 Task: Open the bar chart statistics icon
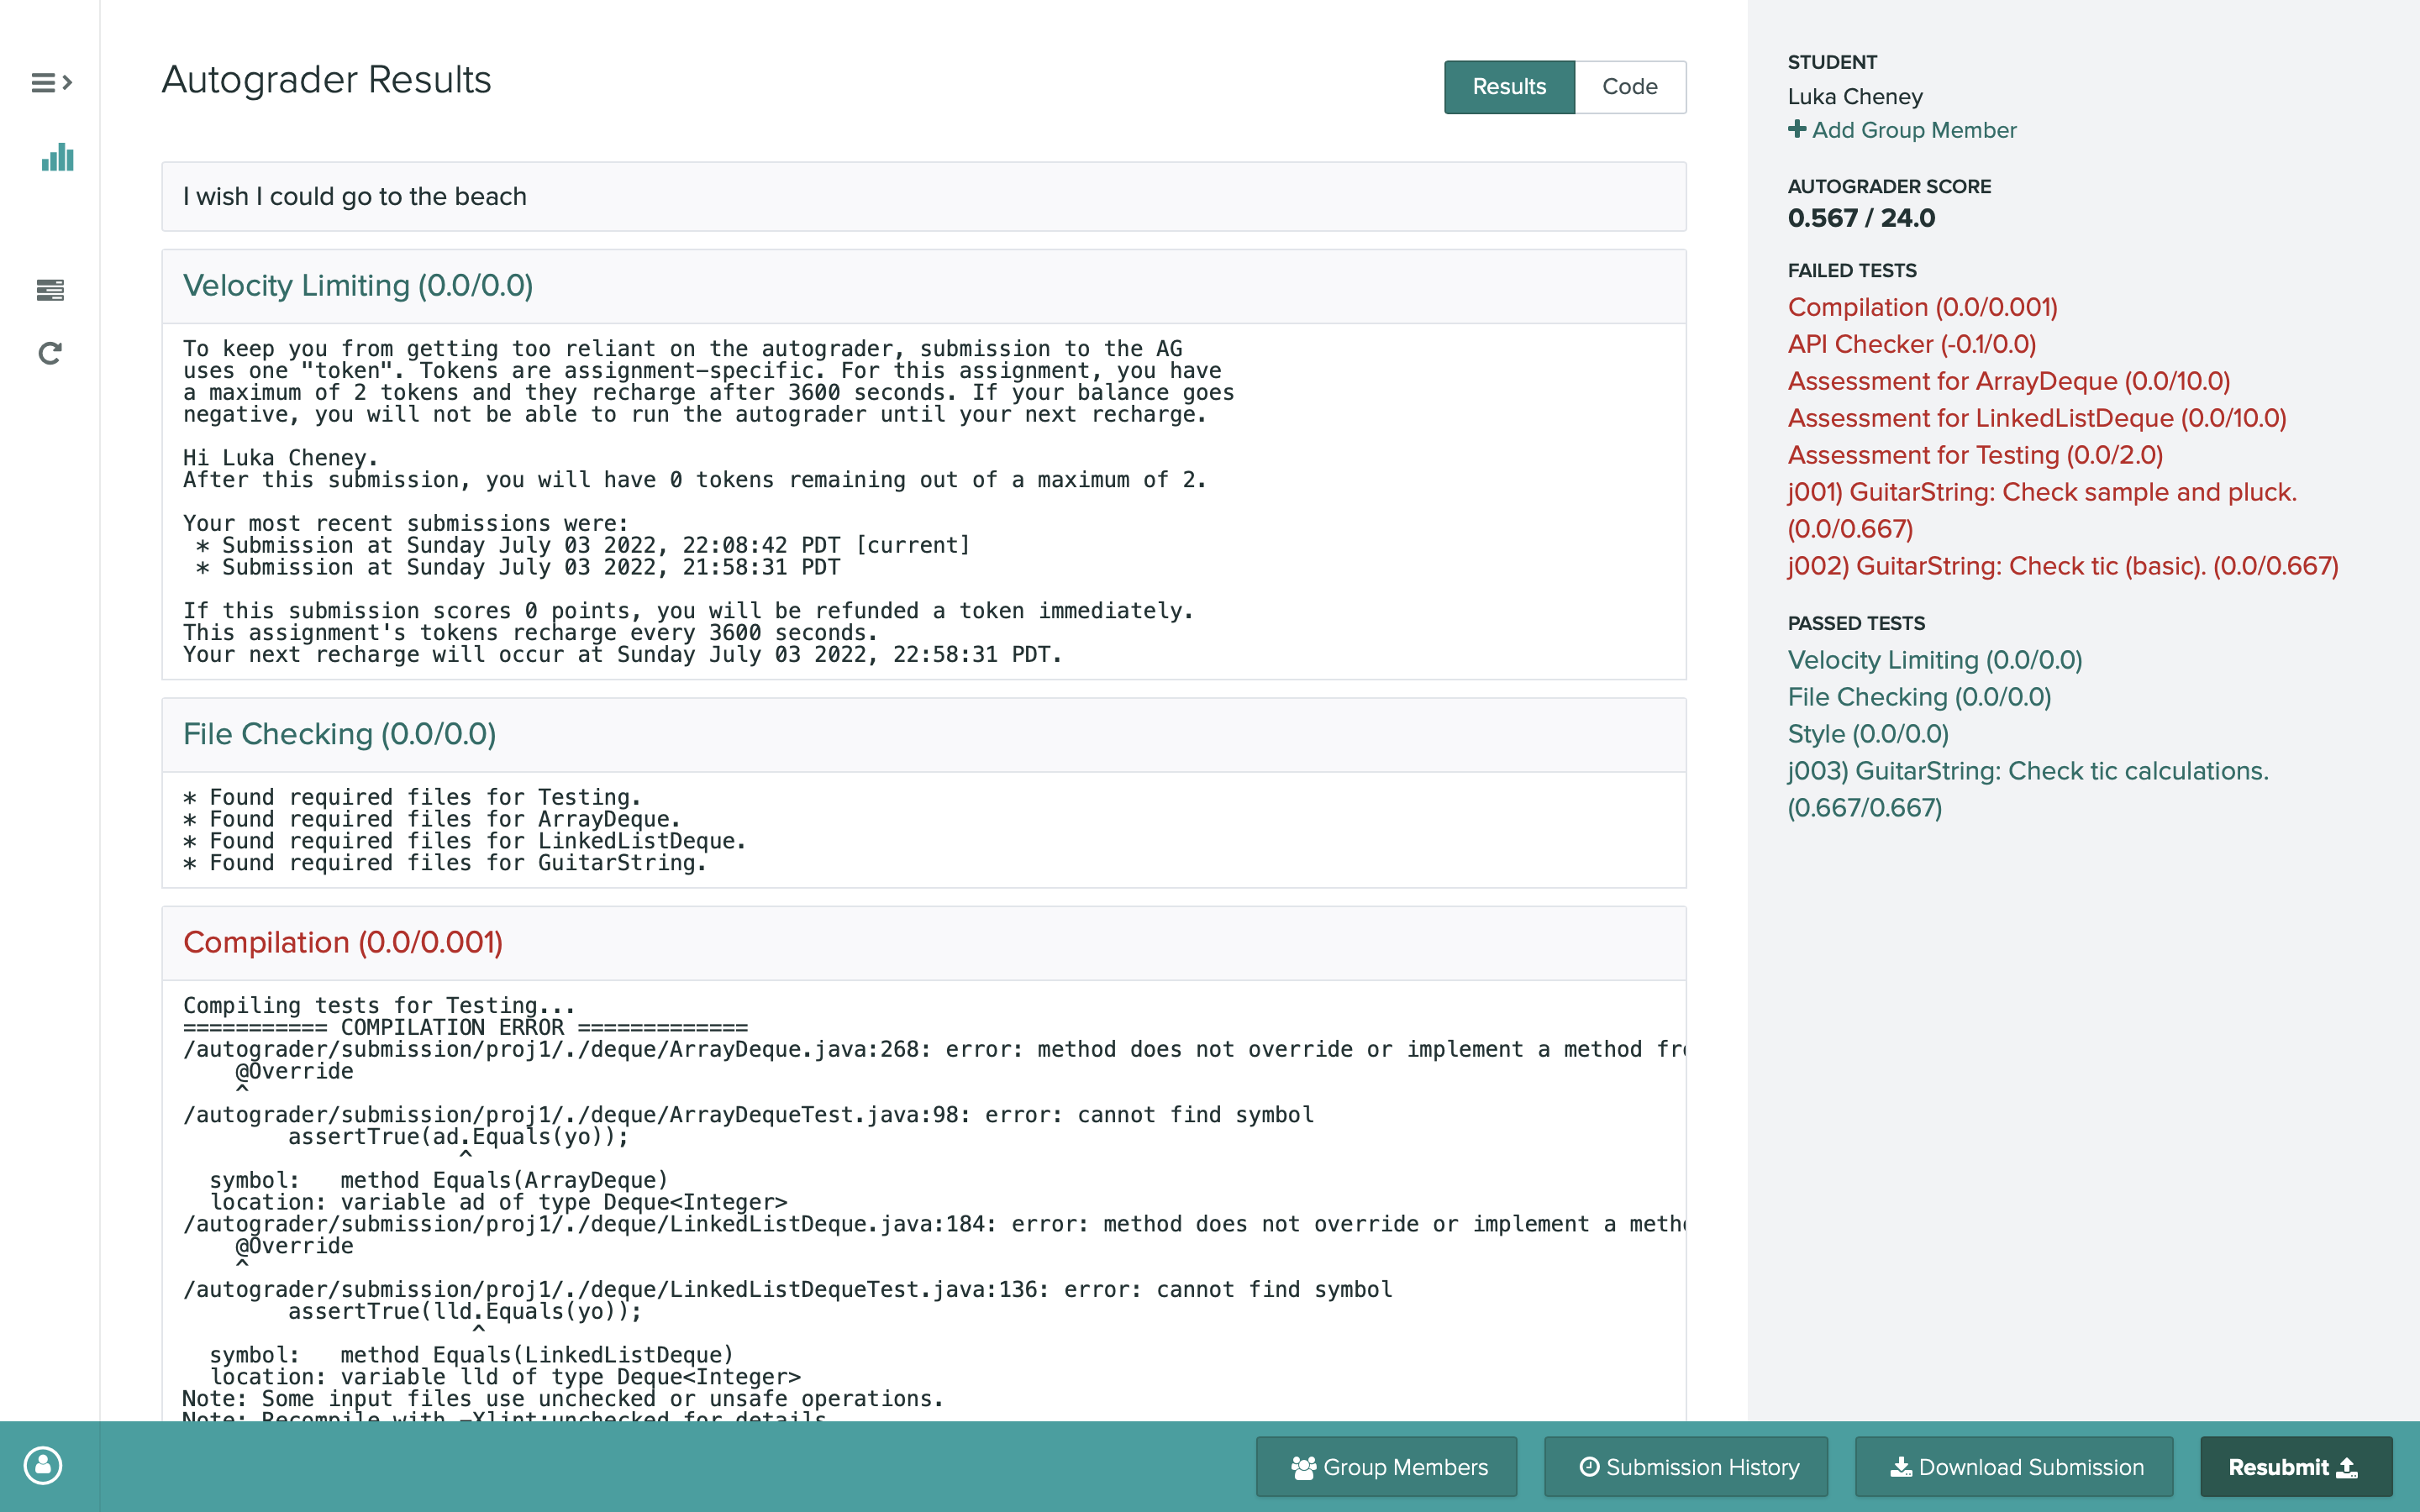[57, 158]
